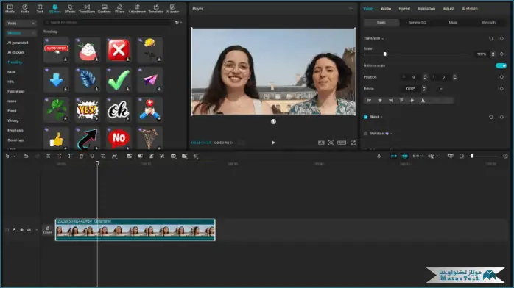Click the sticker search field
514x288 pixels.
coord(108,23)
